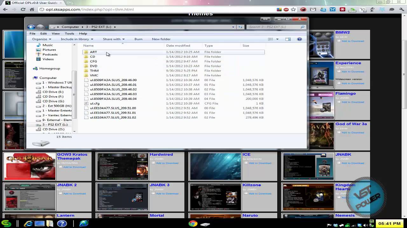Check Add to Download for Hardwired theme
This screenshot has width=407, height=228.
pyautogui.click(x=153, y=163)
